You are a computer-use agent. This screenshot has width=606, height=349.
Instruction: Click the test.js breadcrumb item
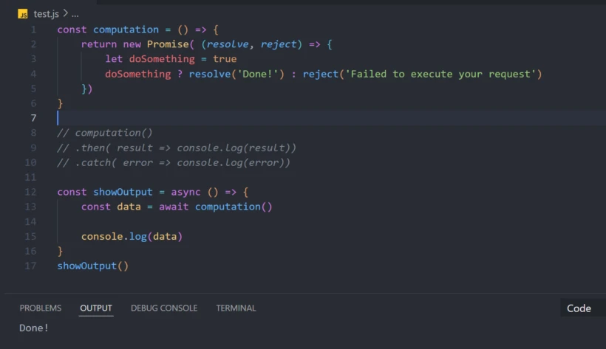[46, 14]
